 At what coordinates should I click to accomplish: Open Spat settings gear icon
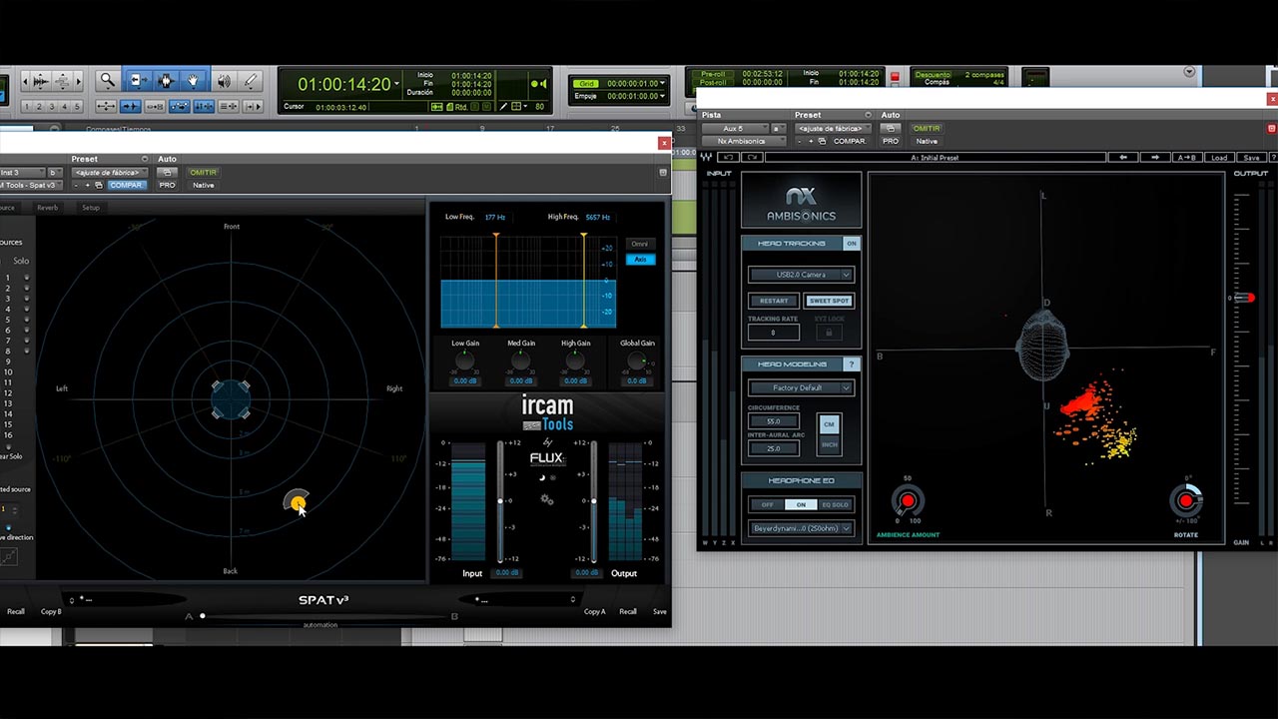547,499
